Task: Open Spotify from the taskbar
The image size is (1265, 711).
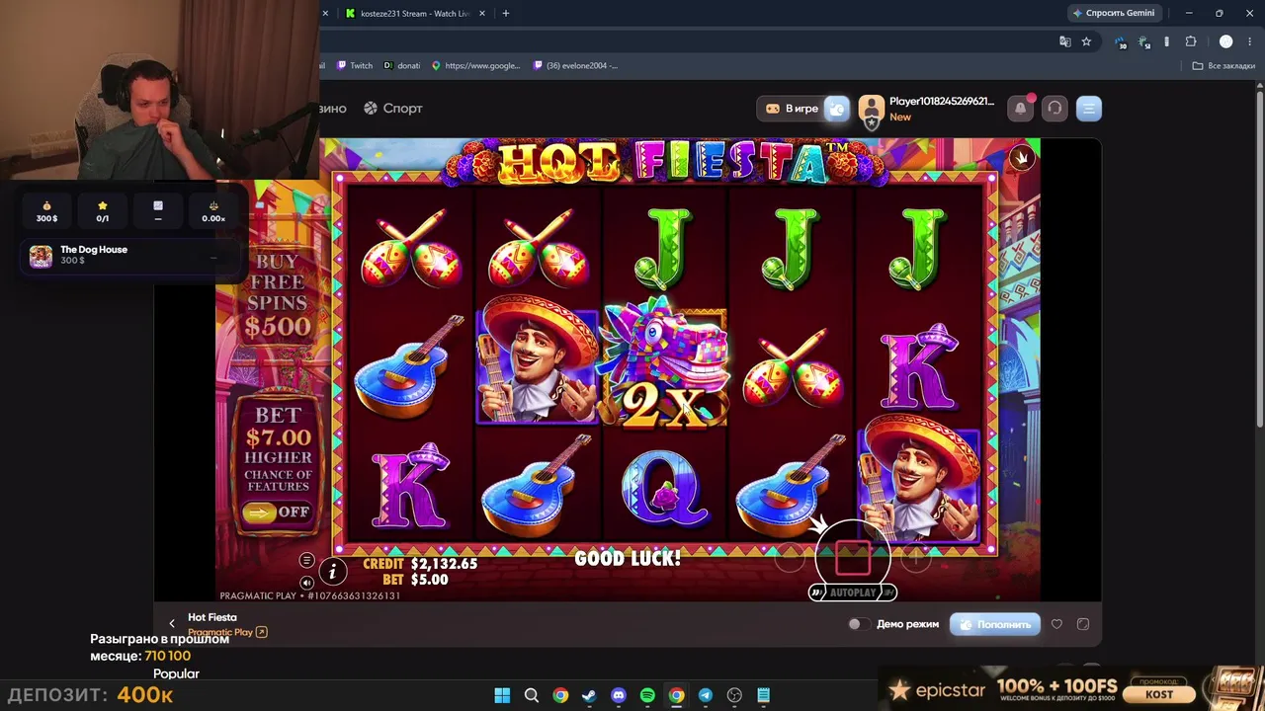Action: [x=647, y=695]
